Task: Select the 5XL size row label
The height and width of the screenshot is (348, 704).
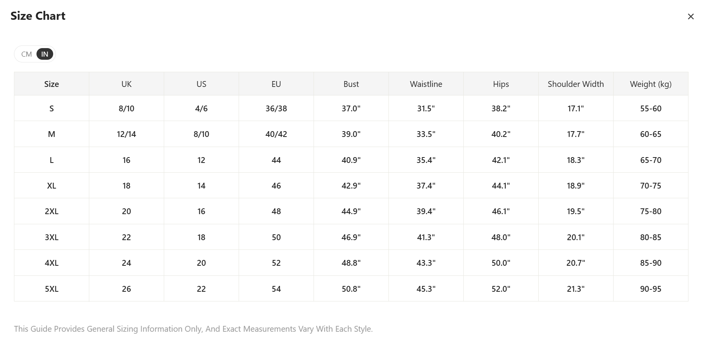Action: (x=52, y=289)
